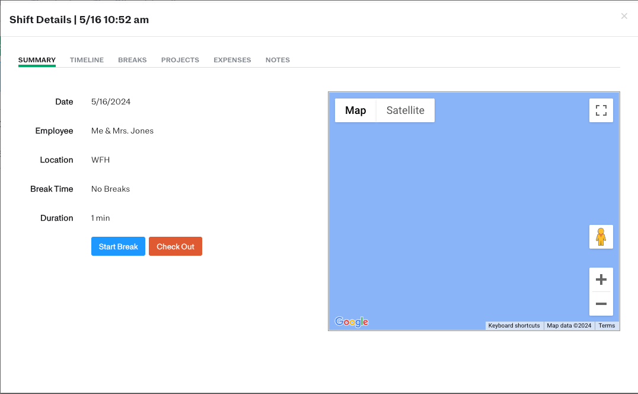Viewport: 638px width, 394px height.
Task: Open the map Terms link
Action: 607,326
